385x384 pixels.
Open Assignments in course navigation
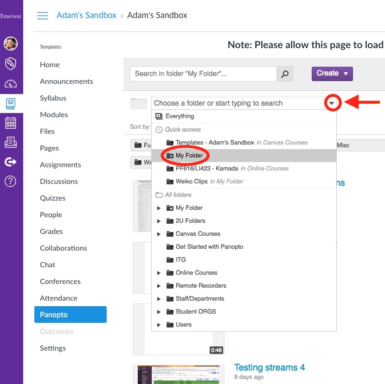click(x=61, y=165)
